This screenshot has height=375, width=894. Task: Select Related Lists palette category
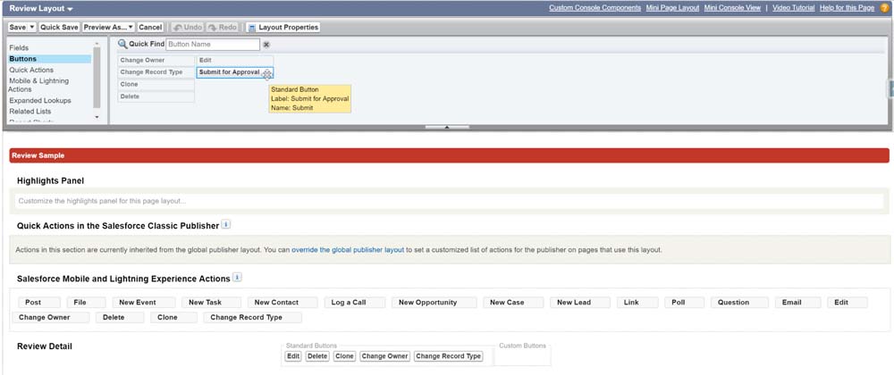click(30, 112)
